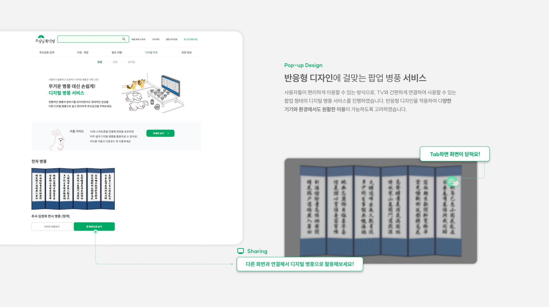Viewport: 549px width, 307px height.
Task: Click '반응형 디자인에 걸맞는 팝업 병풍 서비스' title
Action: tap(355, 78)
